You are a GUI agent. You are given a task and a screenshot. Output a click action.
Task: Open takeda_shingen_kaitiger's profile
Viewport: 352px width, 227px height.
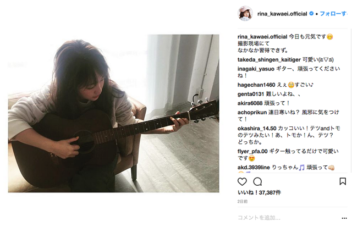269,60
